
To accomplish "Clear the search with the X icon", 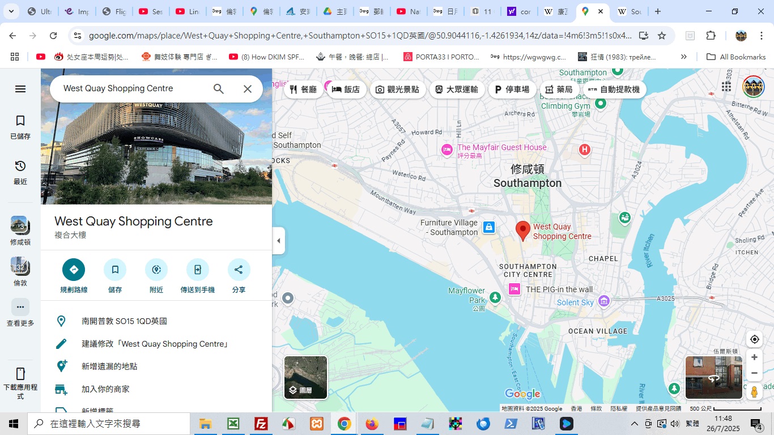I will click(x=248, y=89).
